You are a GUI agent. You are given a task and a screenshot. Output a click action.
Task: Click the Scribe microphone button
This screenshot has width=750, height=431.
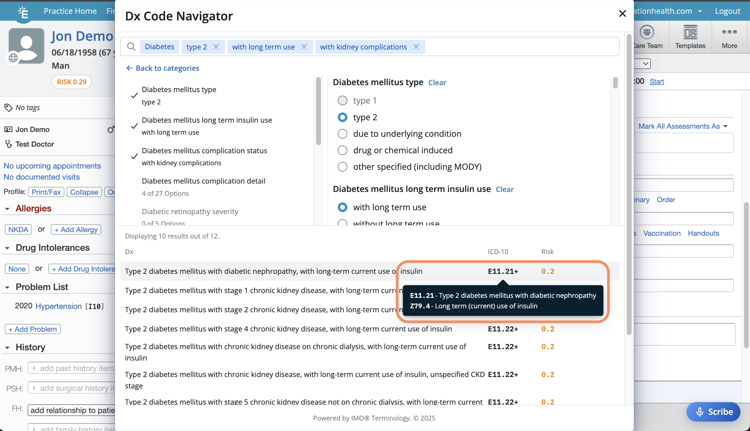click(x=713, y=412)
